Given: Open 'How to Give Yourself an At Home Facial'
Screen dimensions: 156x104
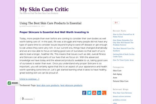Looking at the screenshot, I should tap(123, 35).
